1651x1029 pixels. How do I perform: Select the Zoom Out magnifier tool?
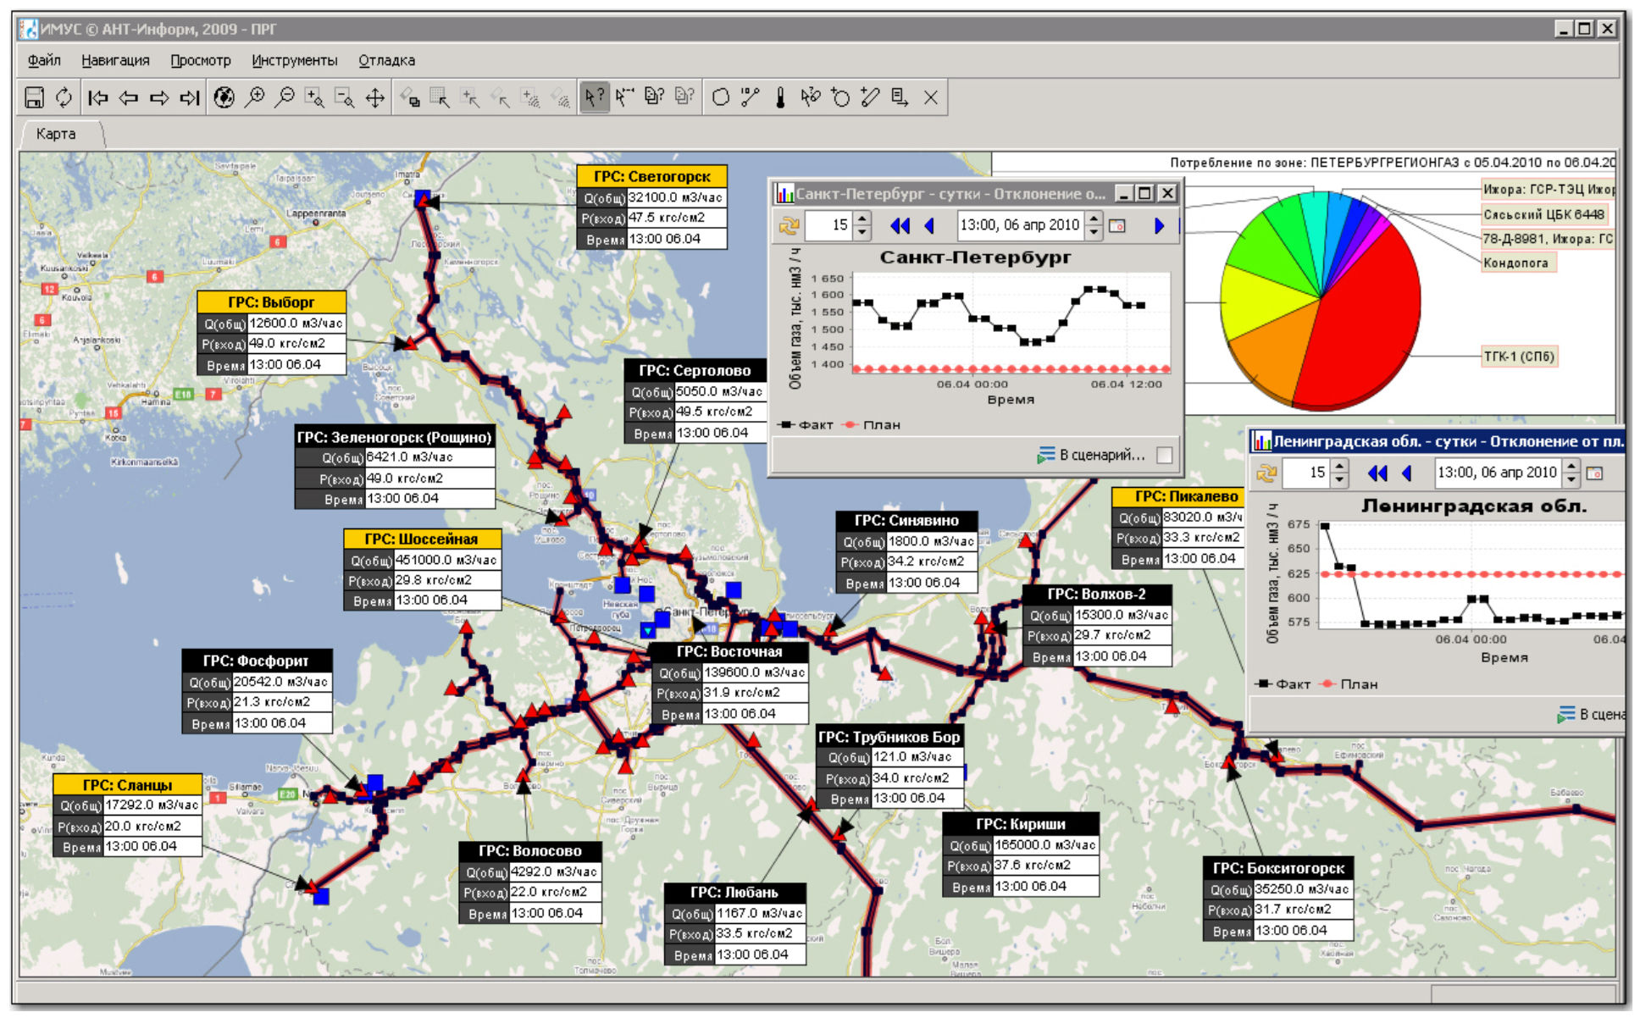tap(285, 98)
